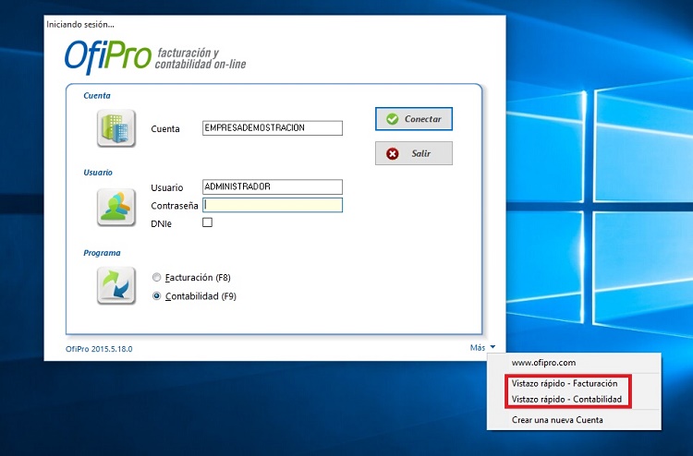Click the Usuario field containing ADMINISTRADOR
The height and width of the screenshot is (456, 693).
[x=272, y=186]
